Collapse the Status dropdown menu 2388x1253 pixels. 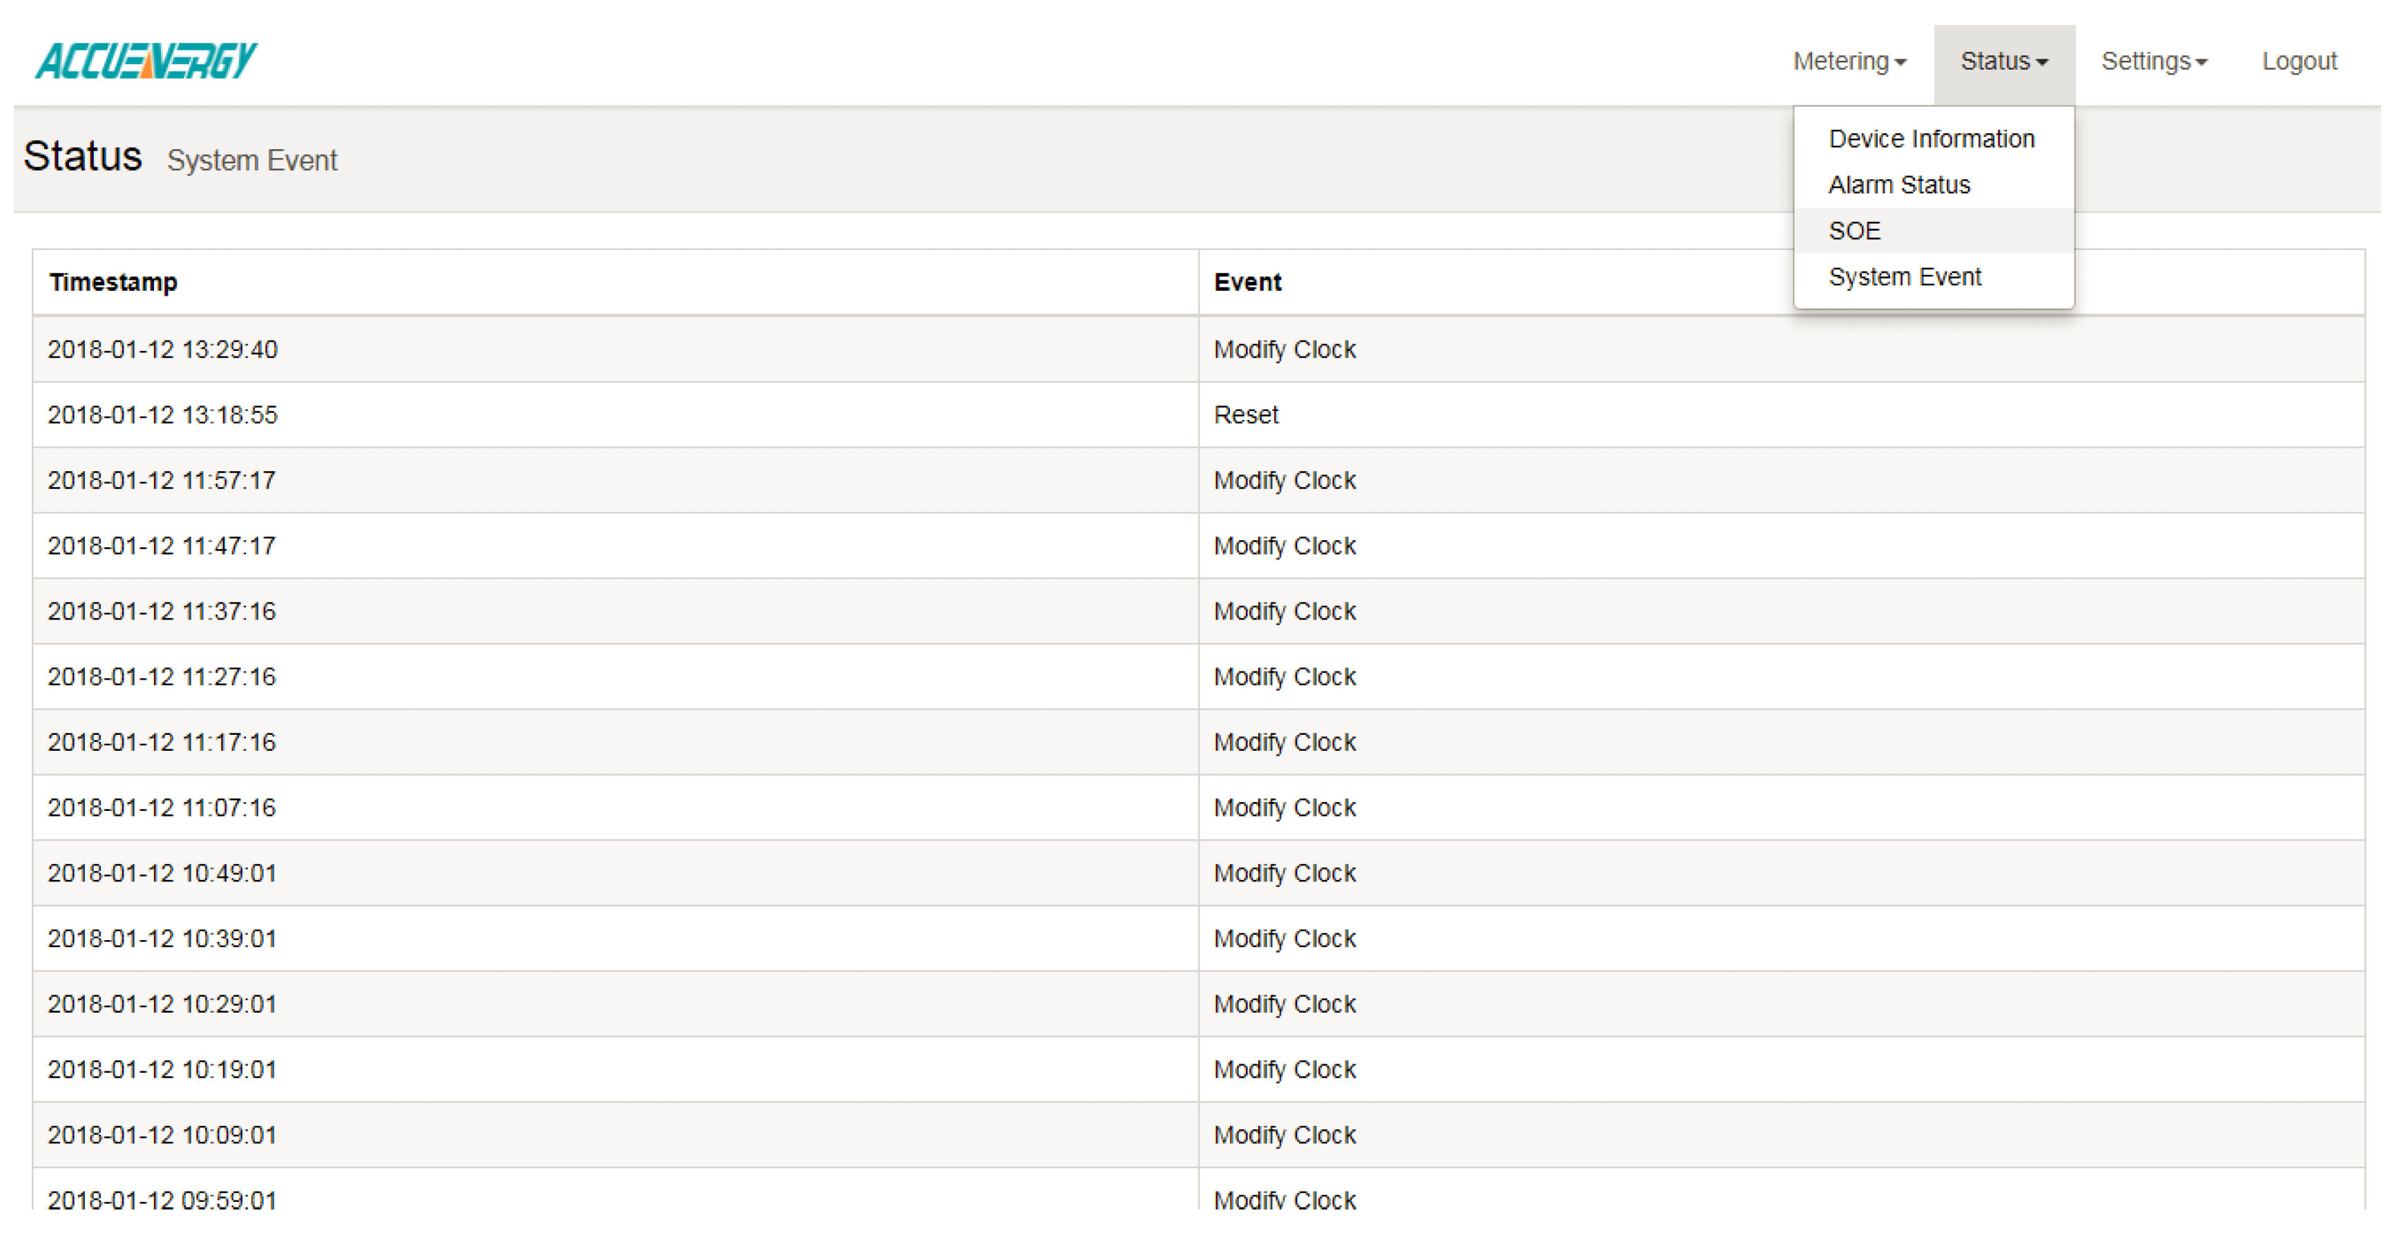point(2003,61)
